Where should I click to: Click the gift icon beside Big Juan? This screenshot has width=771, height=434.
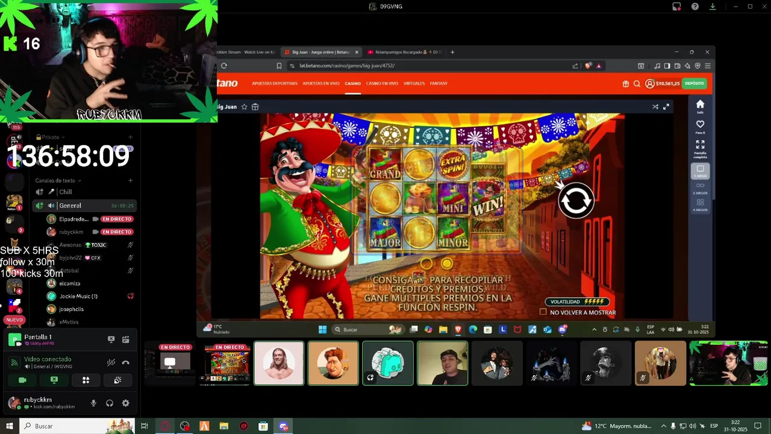pos(255,107)
